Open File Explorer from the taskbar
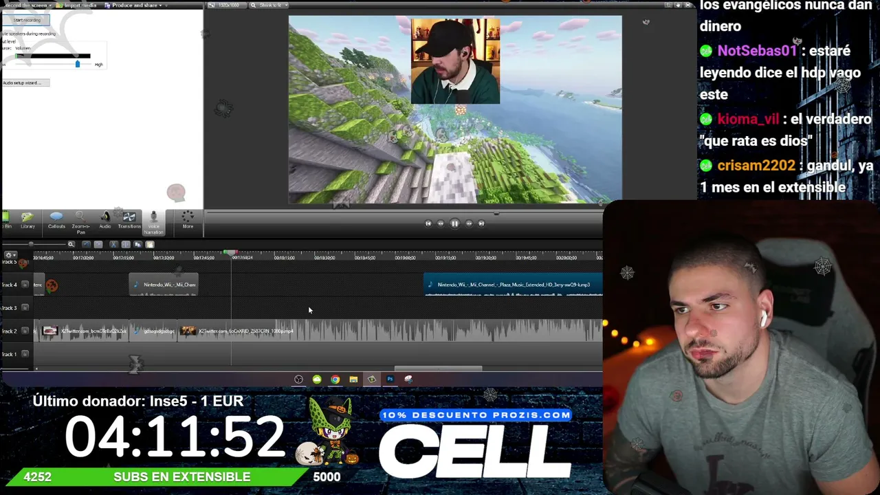 [353, 379]
